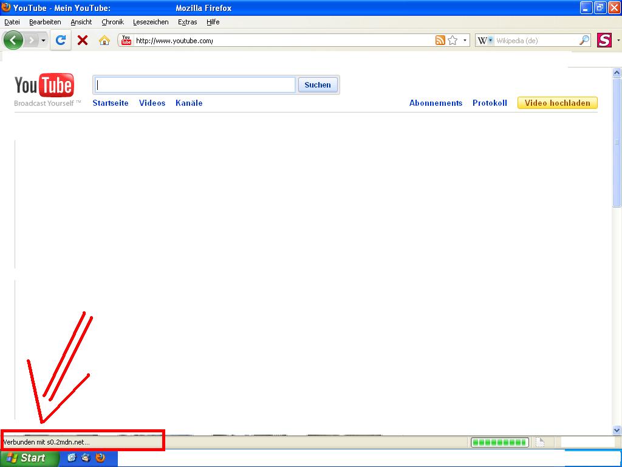Open the Windows Start menu
Image resolution: width=622 pixels, height=467 pixels.
tap(29, 458)
